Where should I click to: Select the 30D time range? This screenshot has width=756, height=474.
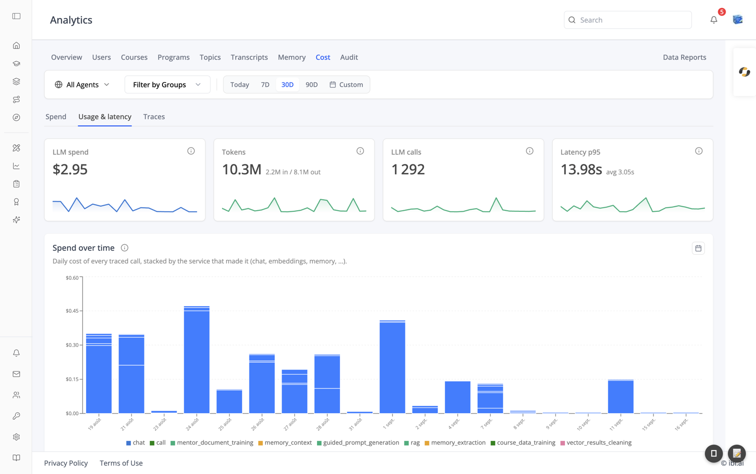point(287,85)
